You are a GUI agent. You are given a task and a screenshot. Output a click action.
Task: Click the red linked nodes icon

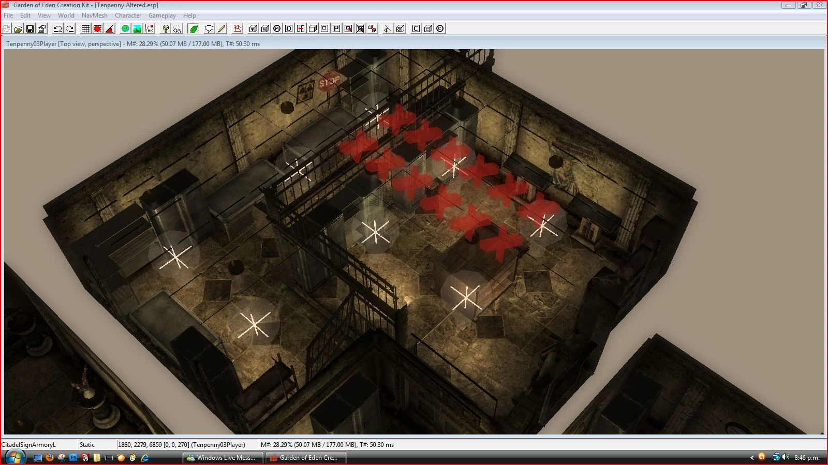(372, 28)
